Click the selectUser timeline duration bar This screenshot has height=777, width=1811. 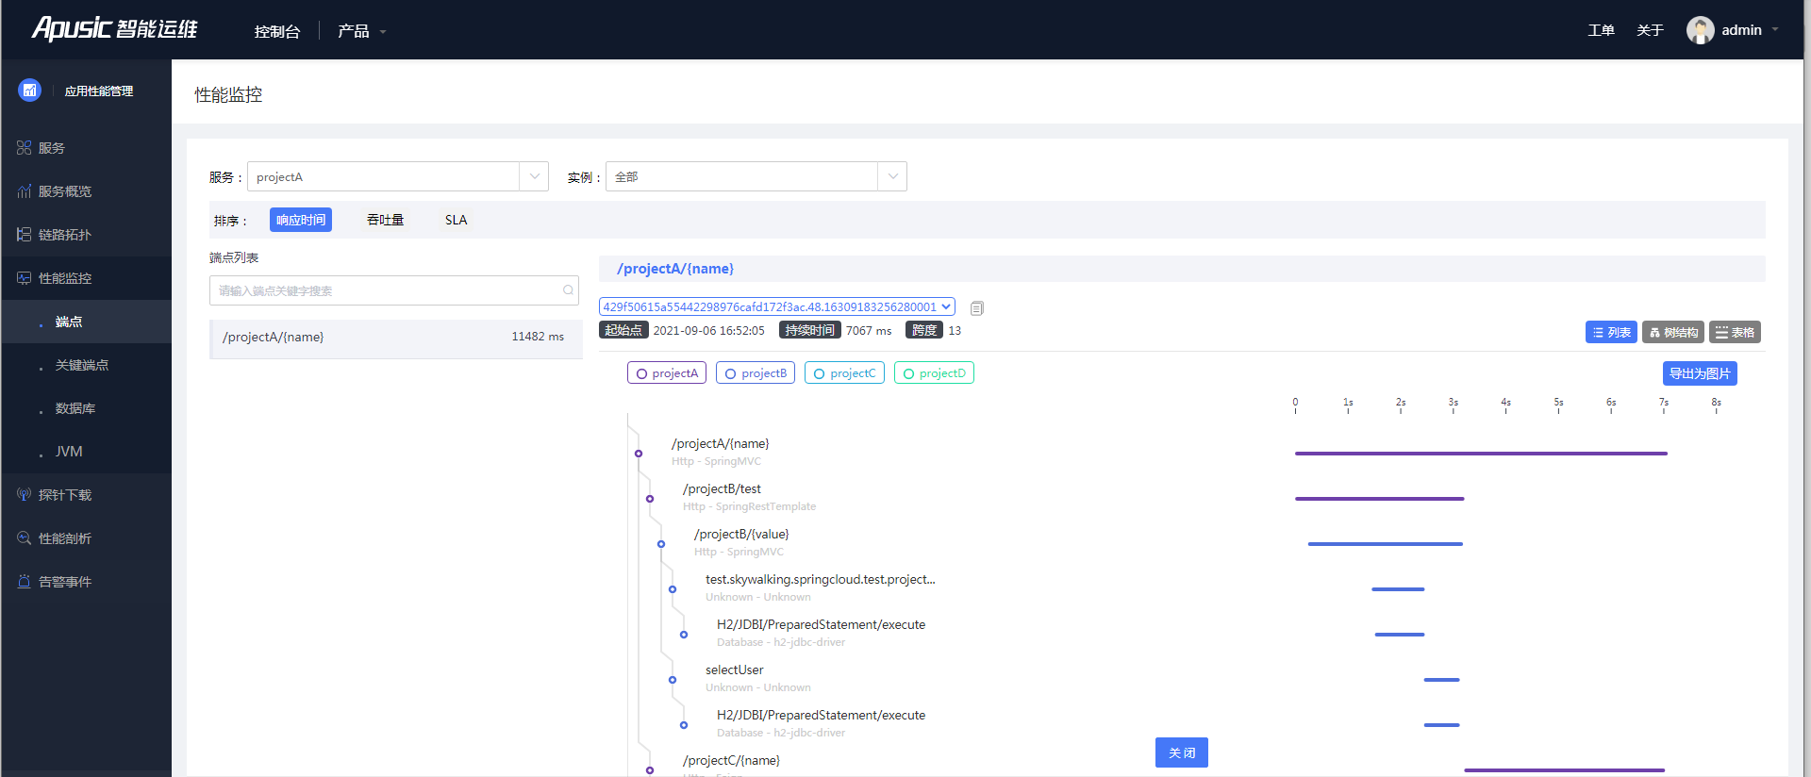coord(1441,680)
